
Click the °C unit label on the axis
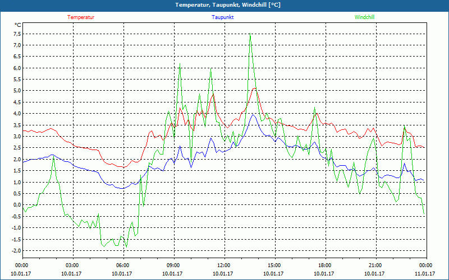(x=17, y=25)
